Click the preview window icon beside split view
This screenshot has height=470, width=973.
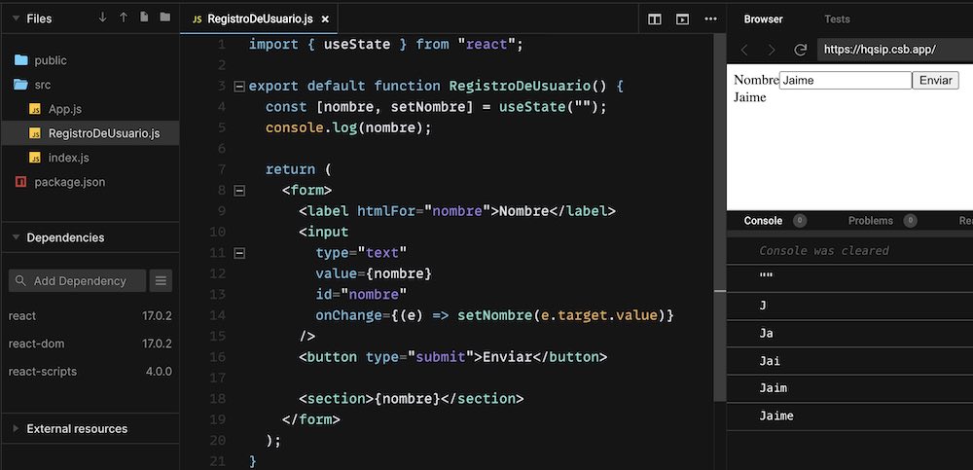pyautogui.click(x=683, y=18)
